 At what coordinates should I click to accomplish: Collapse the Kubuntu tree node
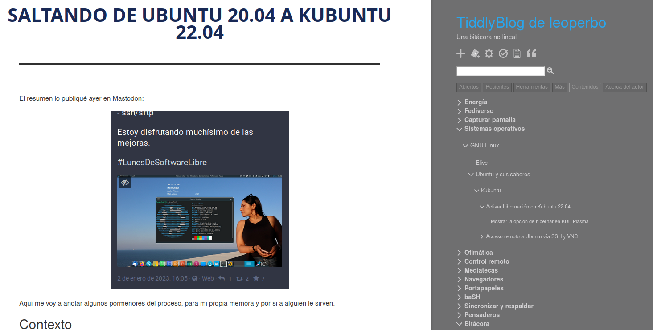476,191
